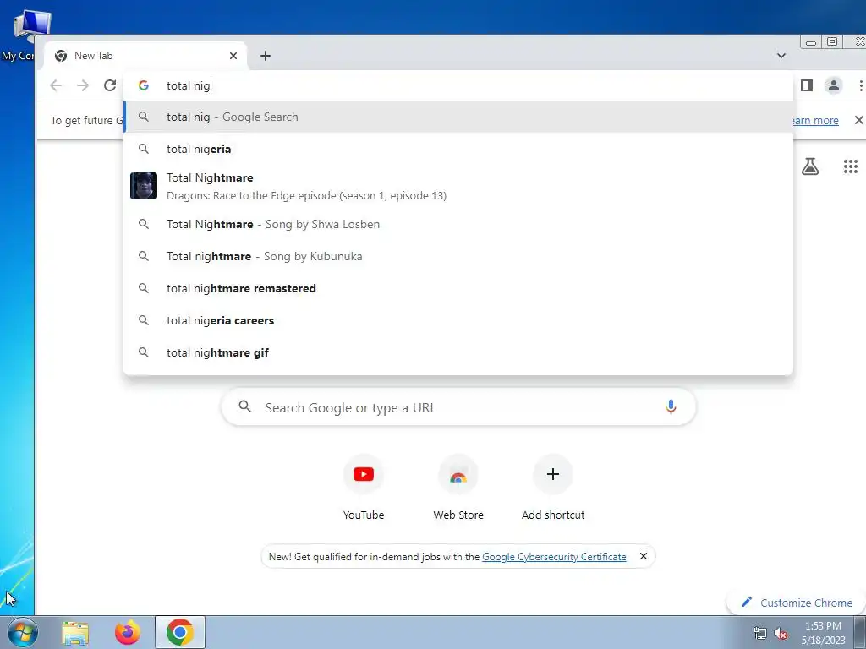Click the network tray icon
866x649 pixels.
coord(760,634)
